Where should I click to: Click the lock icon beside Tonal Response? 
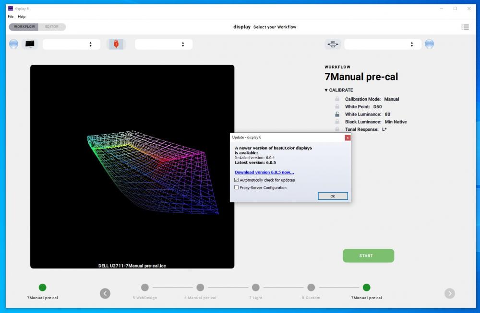[337, 129]
